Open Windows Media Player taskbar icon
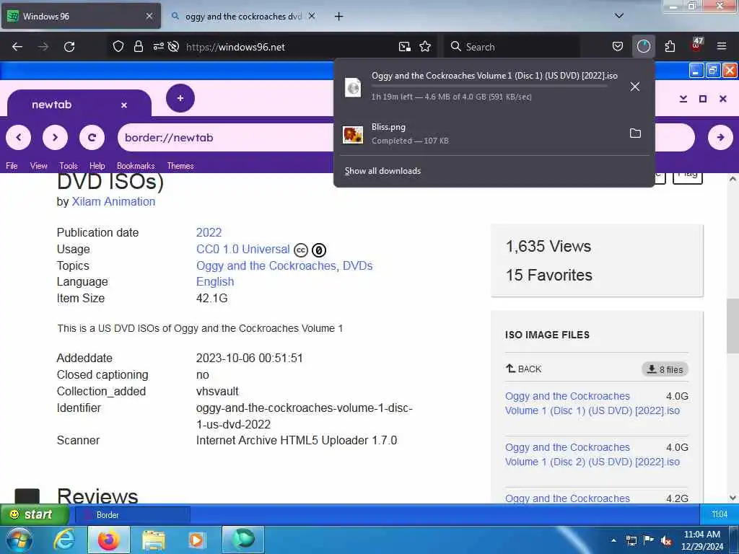The image size is (739, 554). [x=197, y=540]
